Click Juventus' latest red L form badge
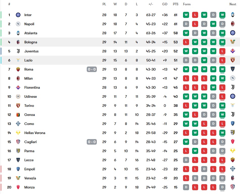240x194 pixels. pos(222,51)
